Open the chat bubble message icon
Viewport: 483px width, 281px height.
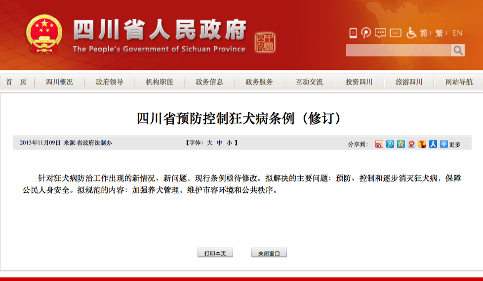[380, 33]
